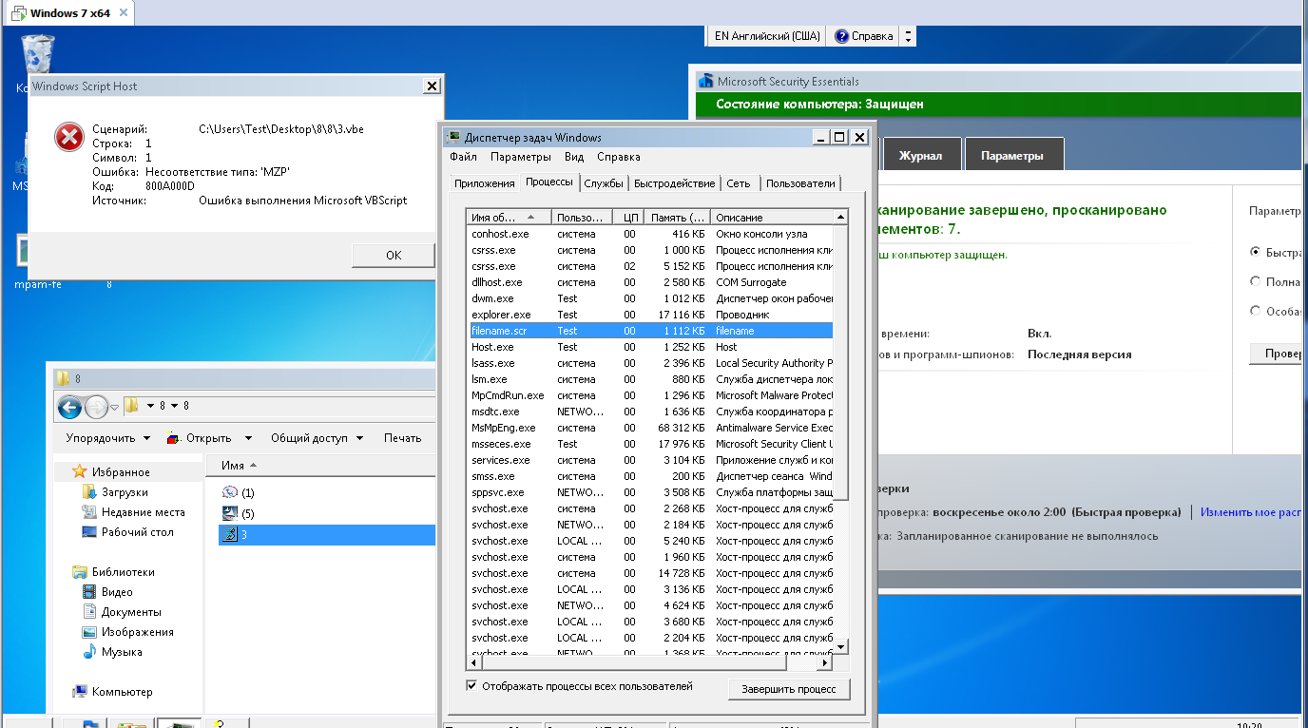Click OK in Windows Script Host dialog
This screenshot has width=1308, height=728.
coord(394,255)
